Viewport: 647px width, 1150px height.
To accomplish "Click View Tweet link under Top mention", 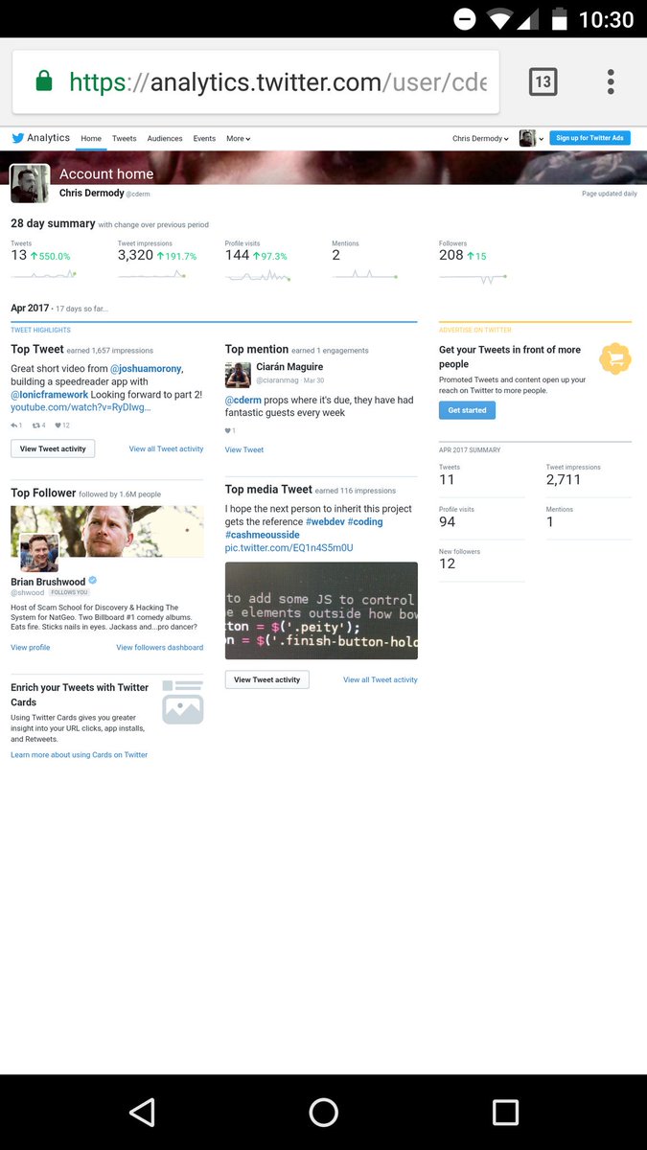I will click(x=244, y=449).
